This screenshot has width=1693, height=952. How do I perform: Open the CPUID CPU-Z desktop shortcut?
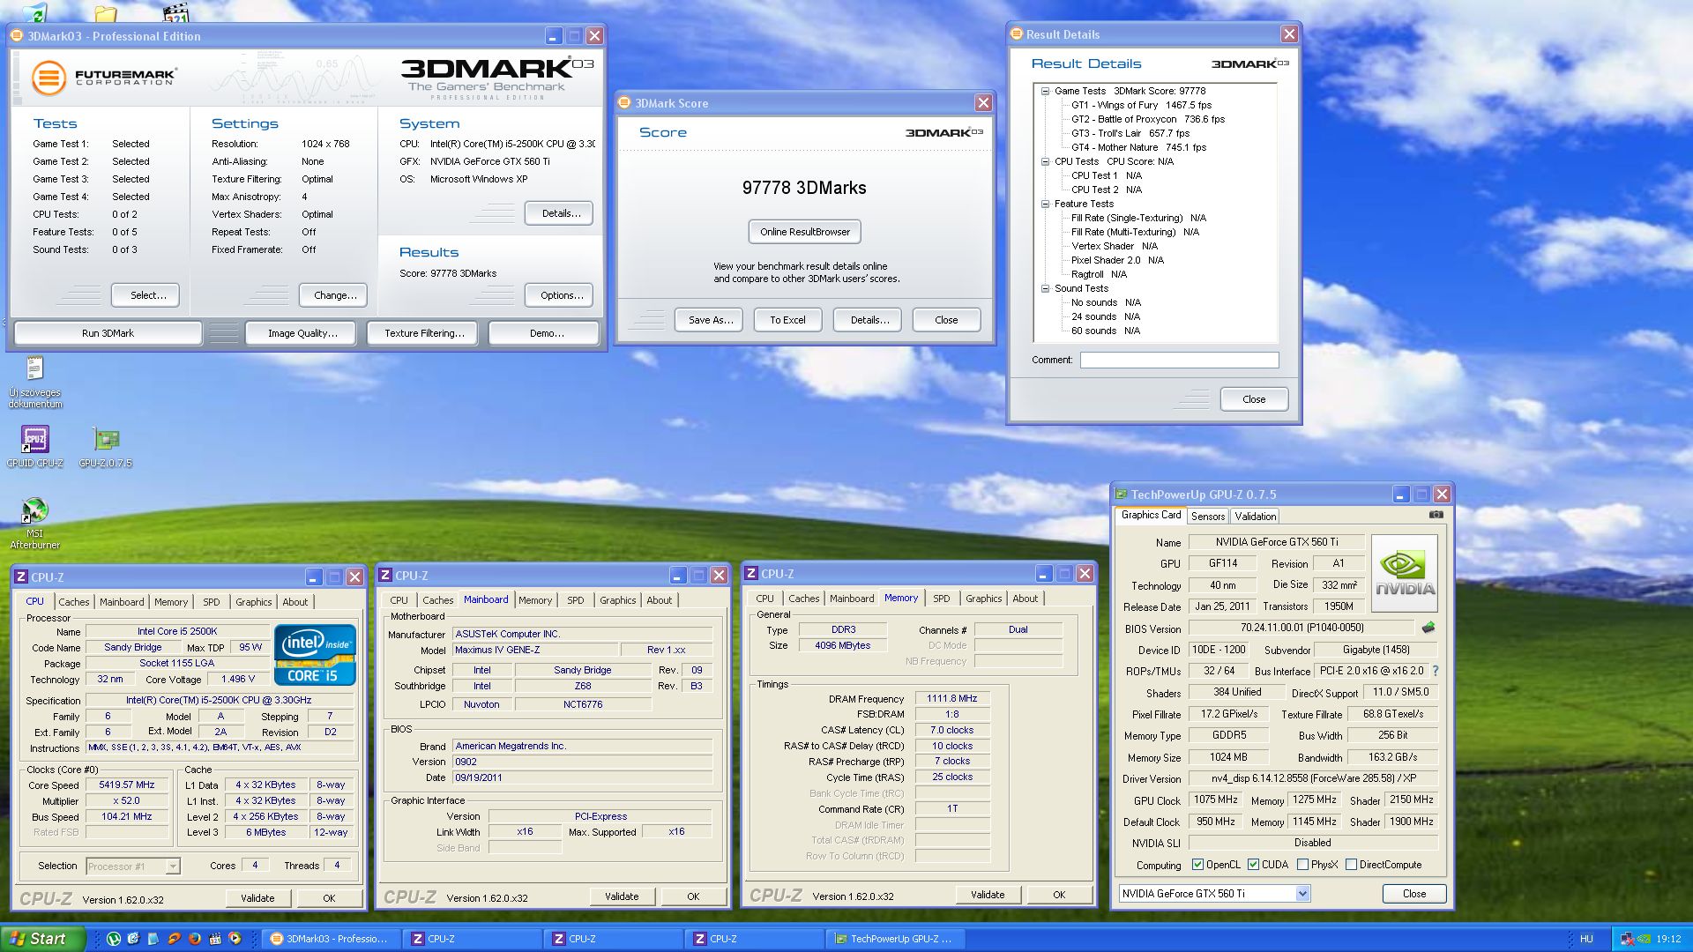[35, 446]
